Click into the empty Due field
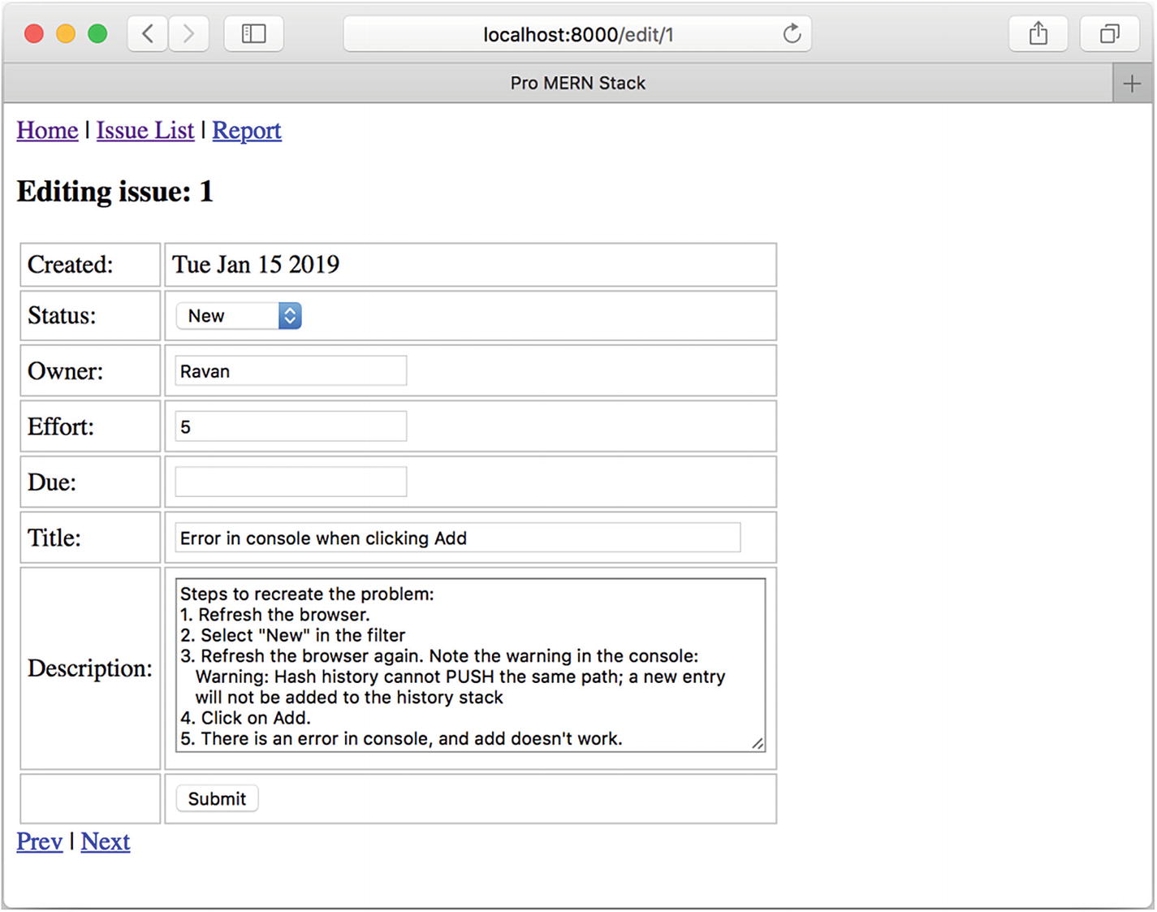Viewport: 1157px width, 912px height. [291, 482]
